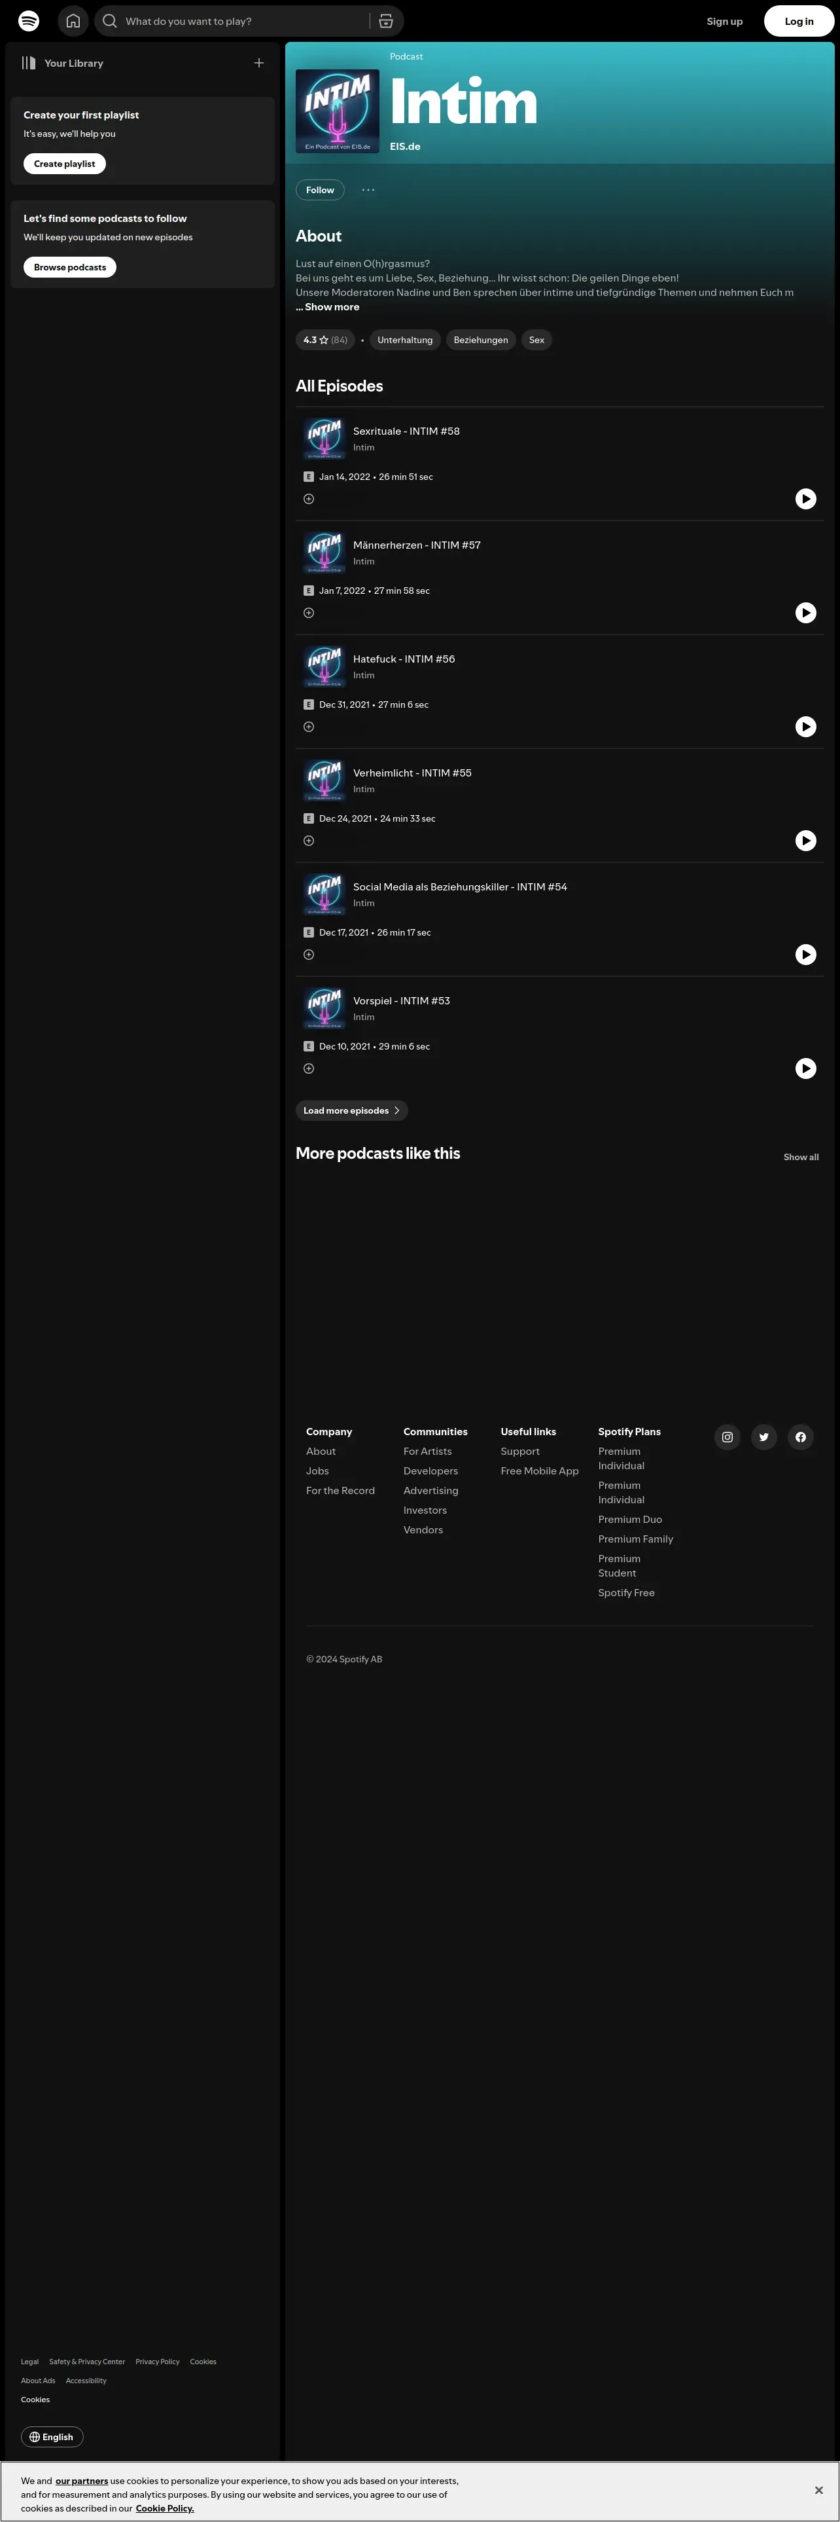Open footer link Vendors
Image resolution: width=840 pixels, height=2522 pixels.
tap(423, 1530)
